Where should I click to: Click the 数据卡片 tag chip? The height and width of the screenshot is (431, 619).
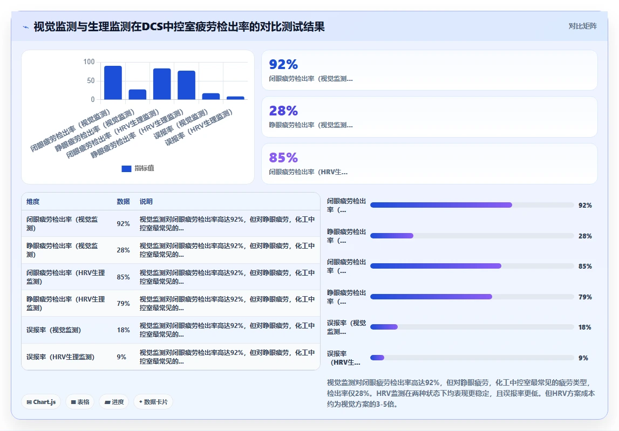coord(153,402)
